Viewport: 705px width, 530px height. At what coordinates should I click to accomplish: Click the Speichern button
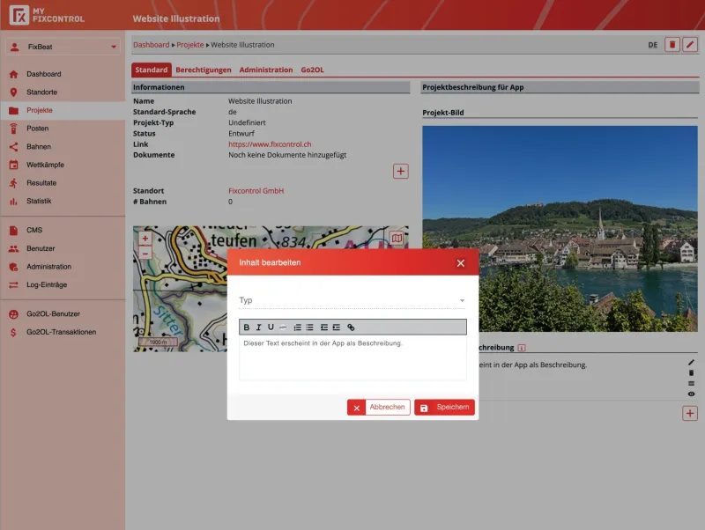(444, 408)
